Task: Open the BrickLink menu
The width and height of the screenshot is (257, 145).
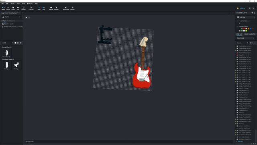Action: [x=30, y=4]
